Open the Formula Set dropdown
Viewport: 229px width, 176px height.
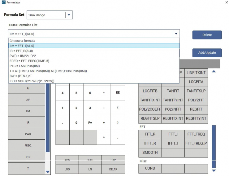[69, 15]
